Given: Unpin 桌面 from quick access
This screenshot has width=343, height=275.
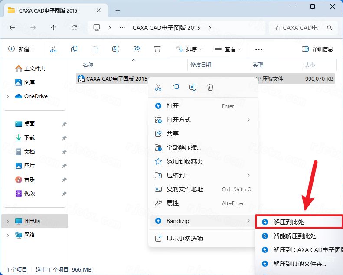Looking at the screenshot, I should click(x=64, y=124).
